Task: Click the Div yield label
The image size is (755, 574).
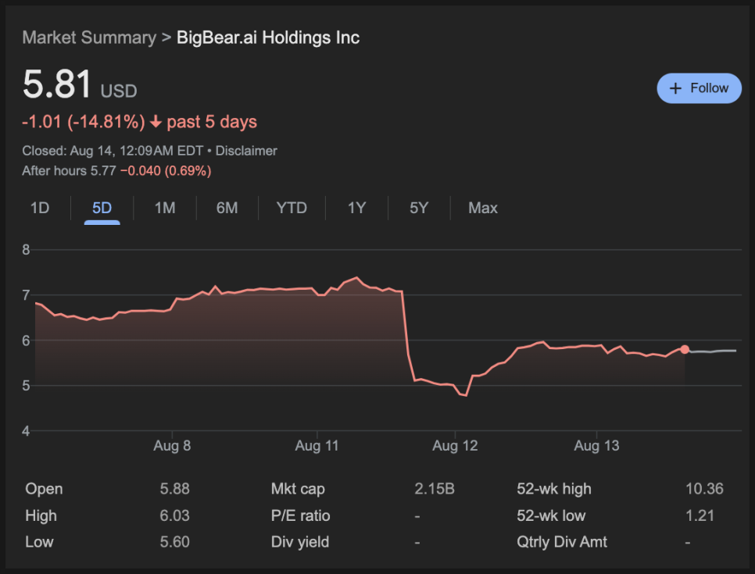Action: pyautogui.click(x=300, y=542)
